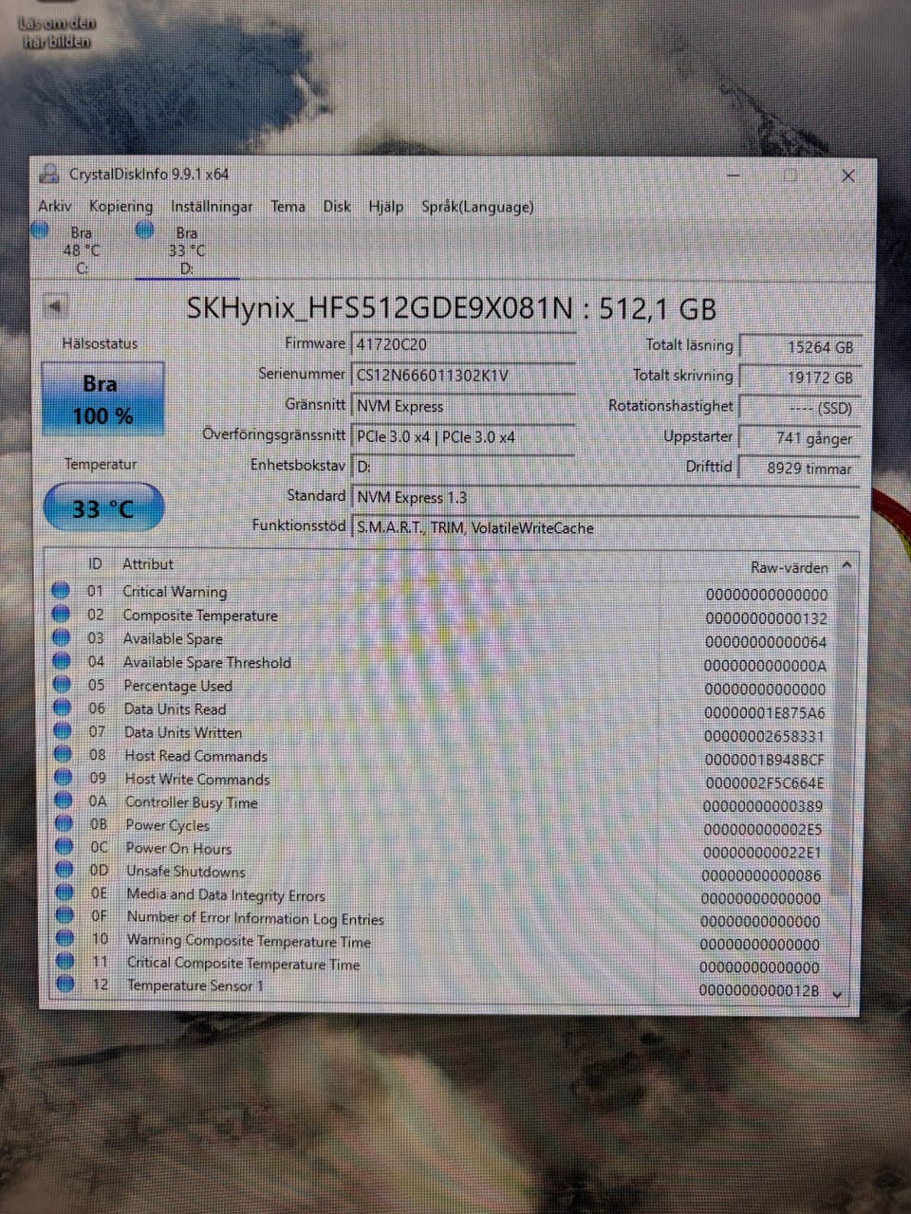The image size is (911, 1214).
Task: Open the Tema menu
Action: point(288,206)
